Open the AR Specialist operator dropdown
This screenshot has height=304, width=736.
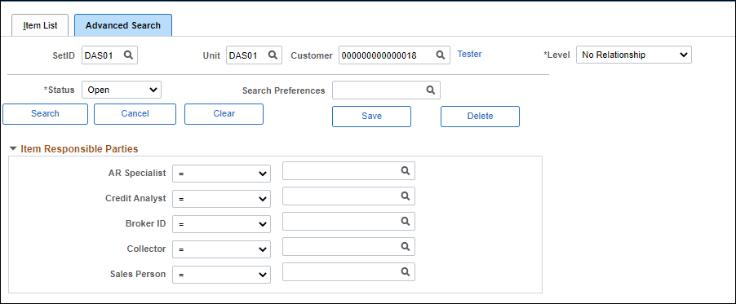pyautogui.click(x=222, y=174)
